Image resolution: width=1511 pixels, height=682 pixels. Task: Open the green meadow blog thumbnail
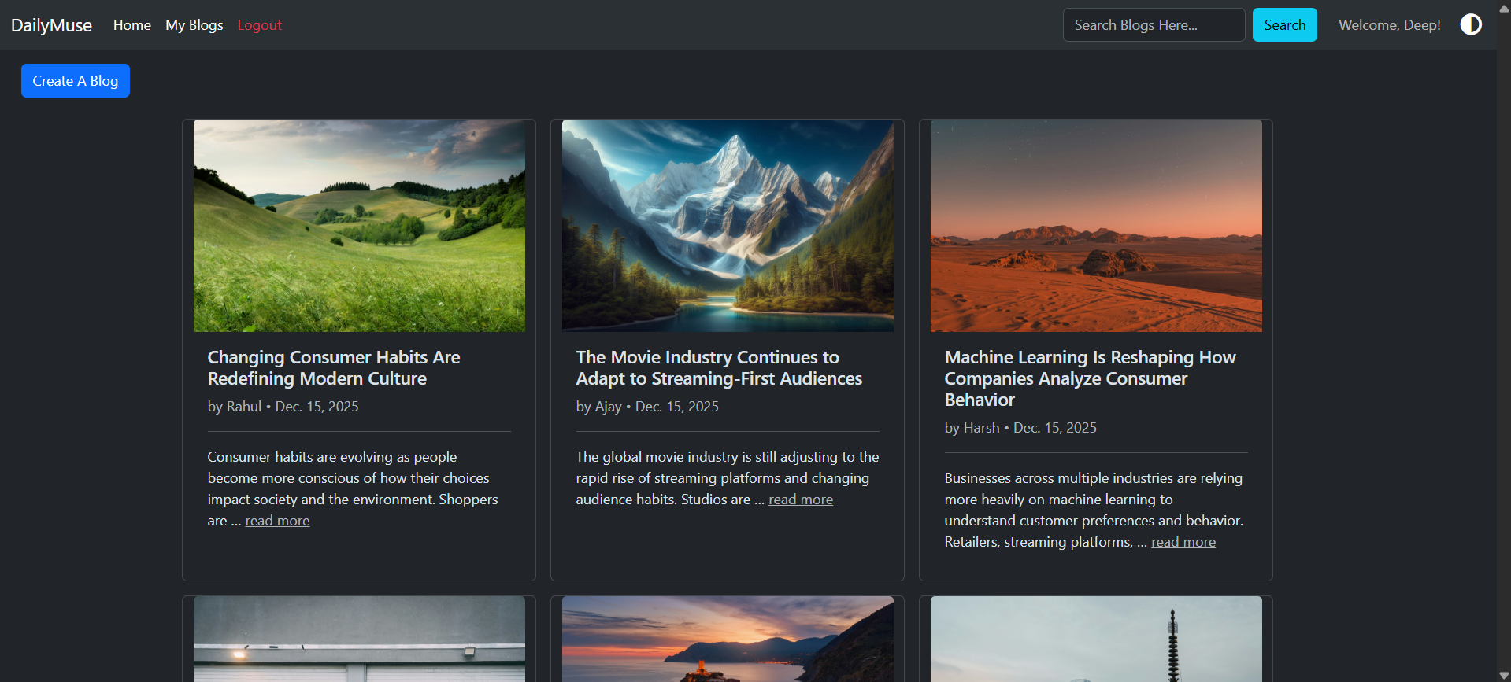359,226
